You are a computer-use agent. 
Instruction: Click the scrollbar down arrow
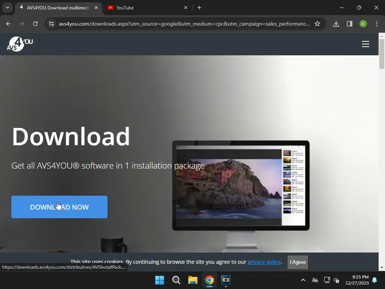[x=382, y=268]
